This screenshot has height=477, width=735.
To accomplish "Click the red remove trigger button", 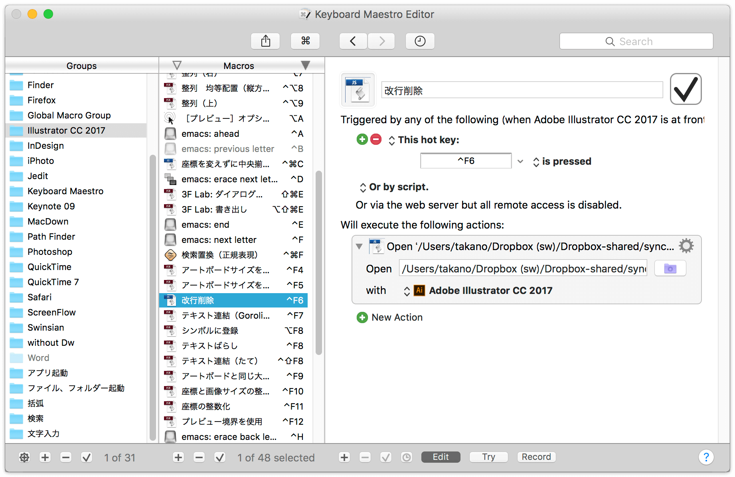I will coord(376,139).
